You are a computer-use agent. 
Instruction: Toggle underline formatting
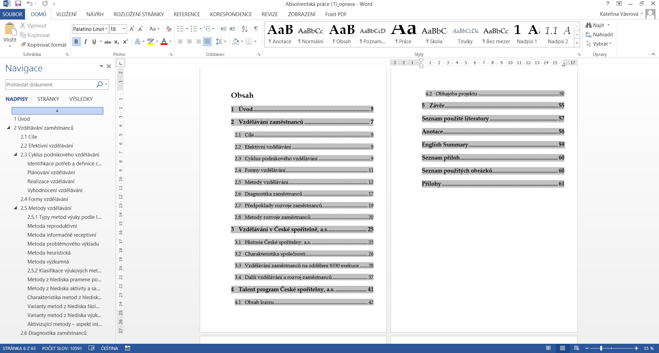[x=94, y=42]
